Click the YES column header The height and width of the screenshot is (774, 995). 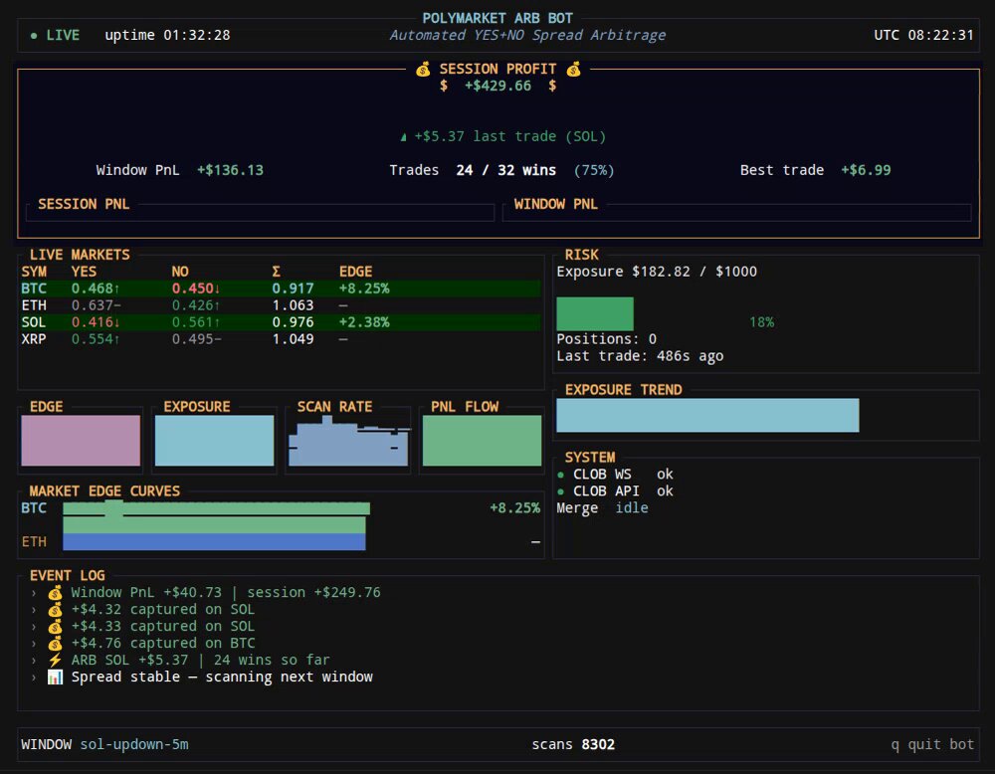coord(84,273)
